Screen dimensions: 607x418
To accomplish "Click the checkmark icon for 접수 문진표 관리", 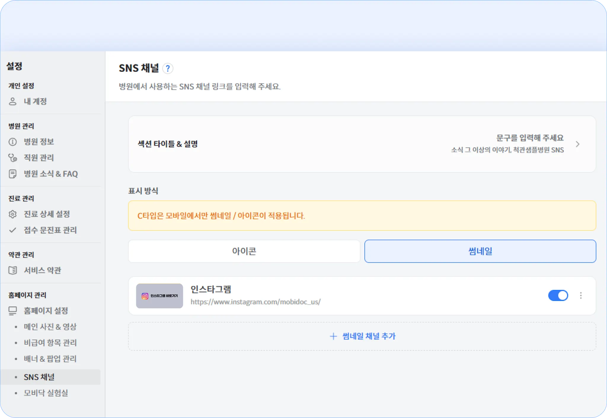I will tap(12, 230).
